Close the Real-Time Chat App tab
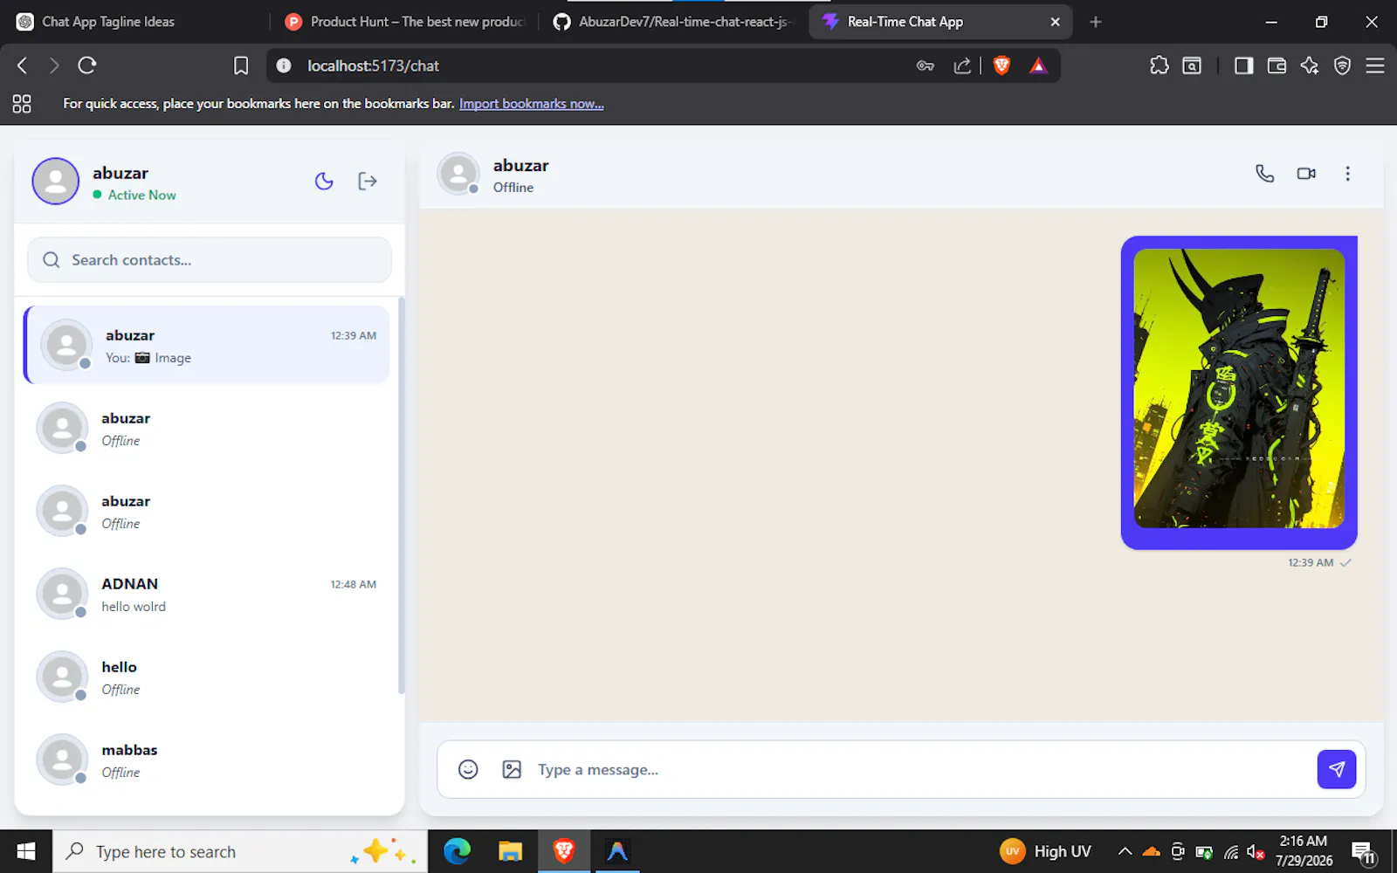Image resolution: width=1397 pixels, height=873 pixels. tap(1055, 22)
